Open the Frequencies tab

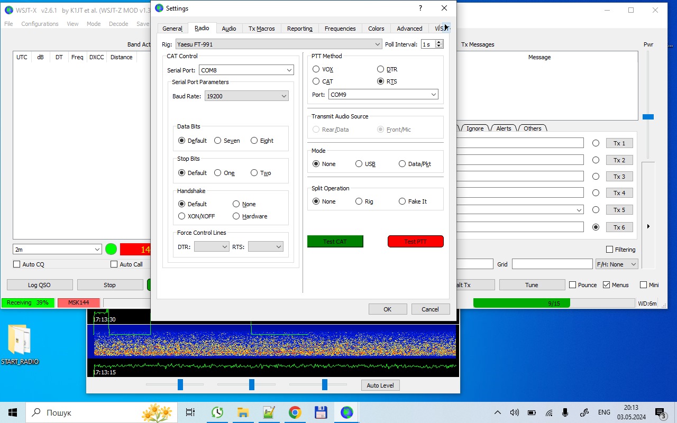[x=340, y=29]
